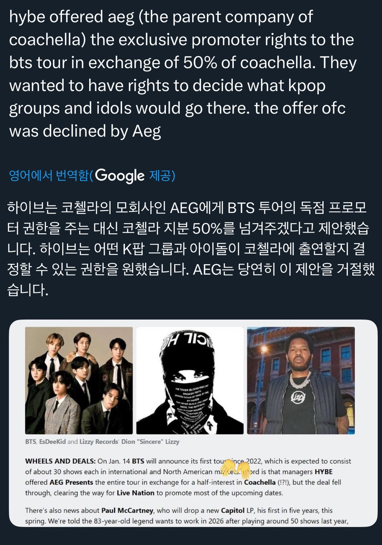The width and height of the screenshot is (382, 545).
Task: Open the BTS group photo
Action: pos(79,380)
